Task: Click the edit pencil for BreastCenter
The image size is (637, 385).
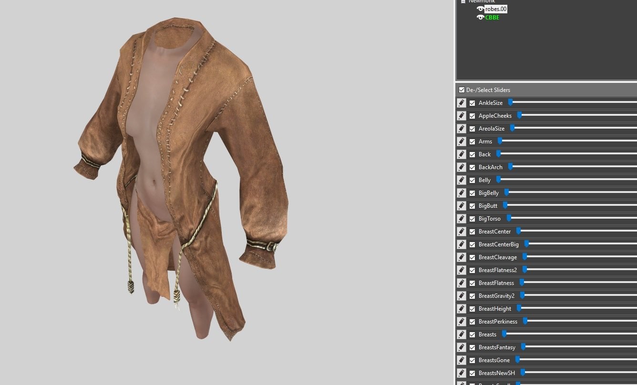Action: (x=461, y=232)
